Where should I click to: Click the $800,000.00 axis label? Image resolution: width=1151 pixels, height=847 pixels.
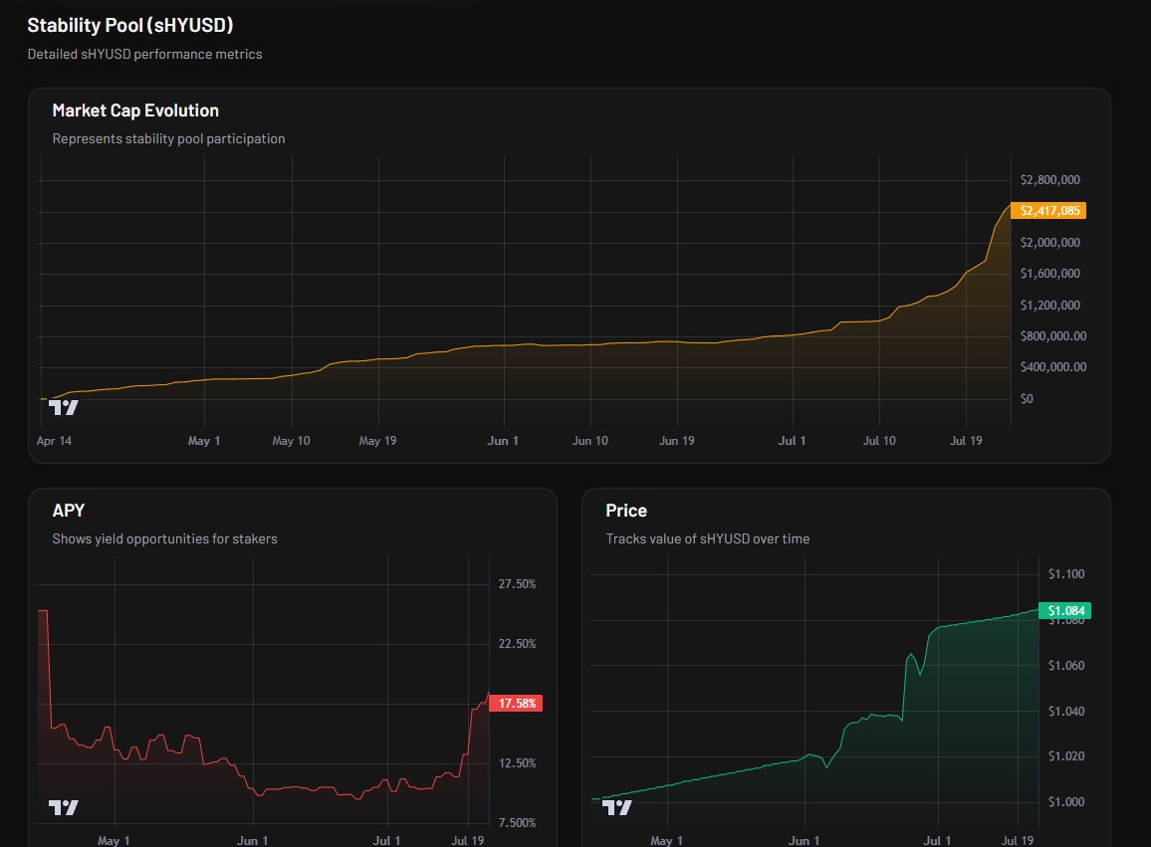[x=1053, y=335]
